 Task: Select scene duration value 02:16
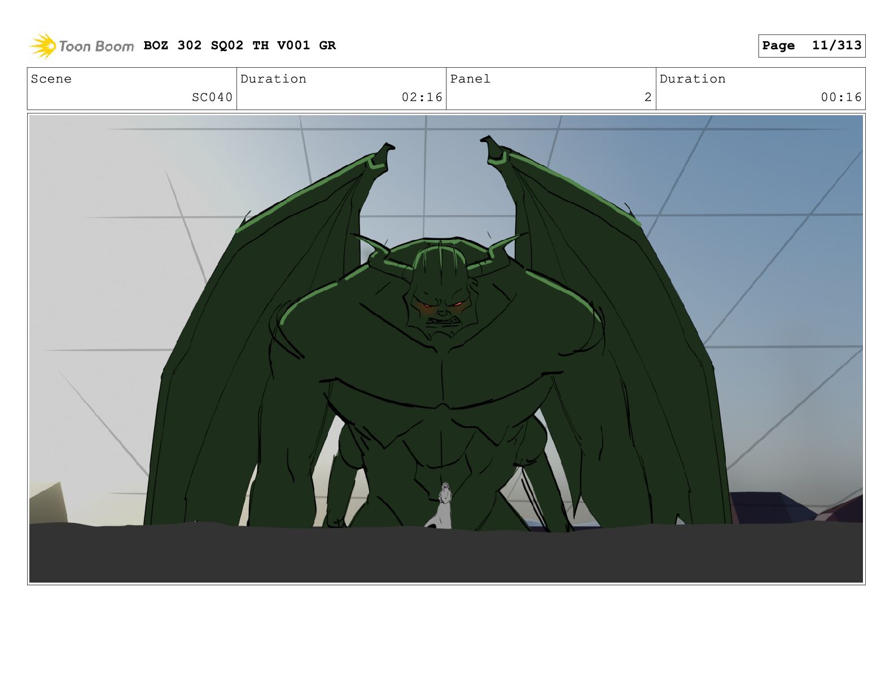coord(422,97)
